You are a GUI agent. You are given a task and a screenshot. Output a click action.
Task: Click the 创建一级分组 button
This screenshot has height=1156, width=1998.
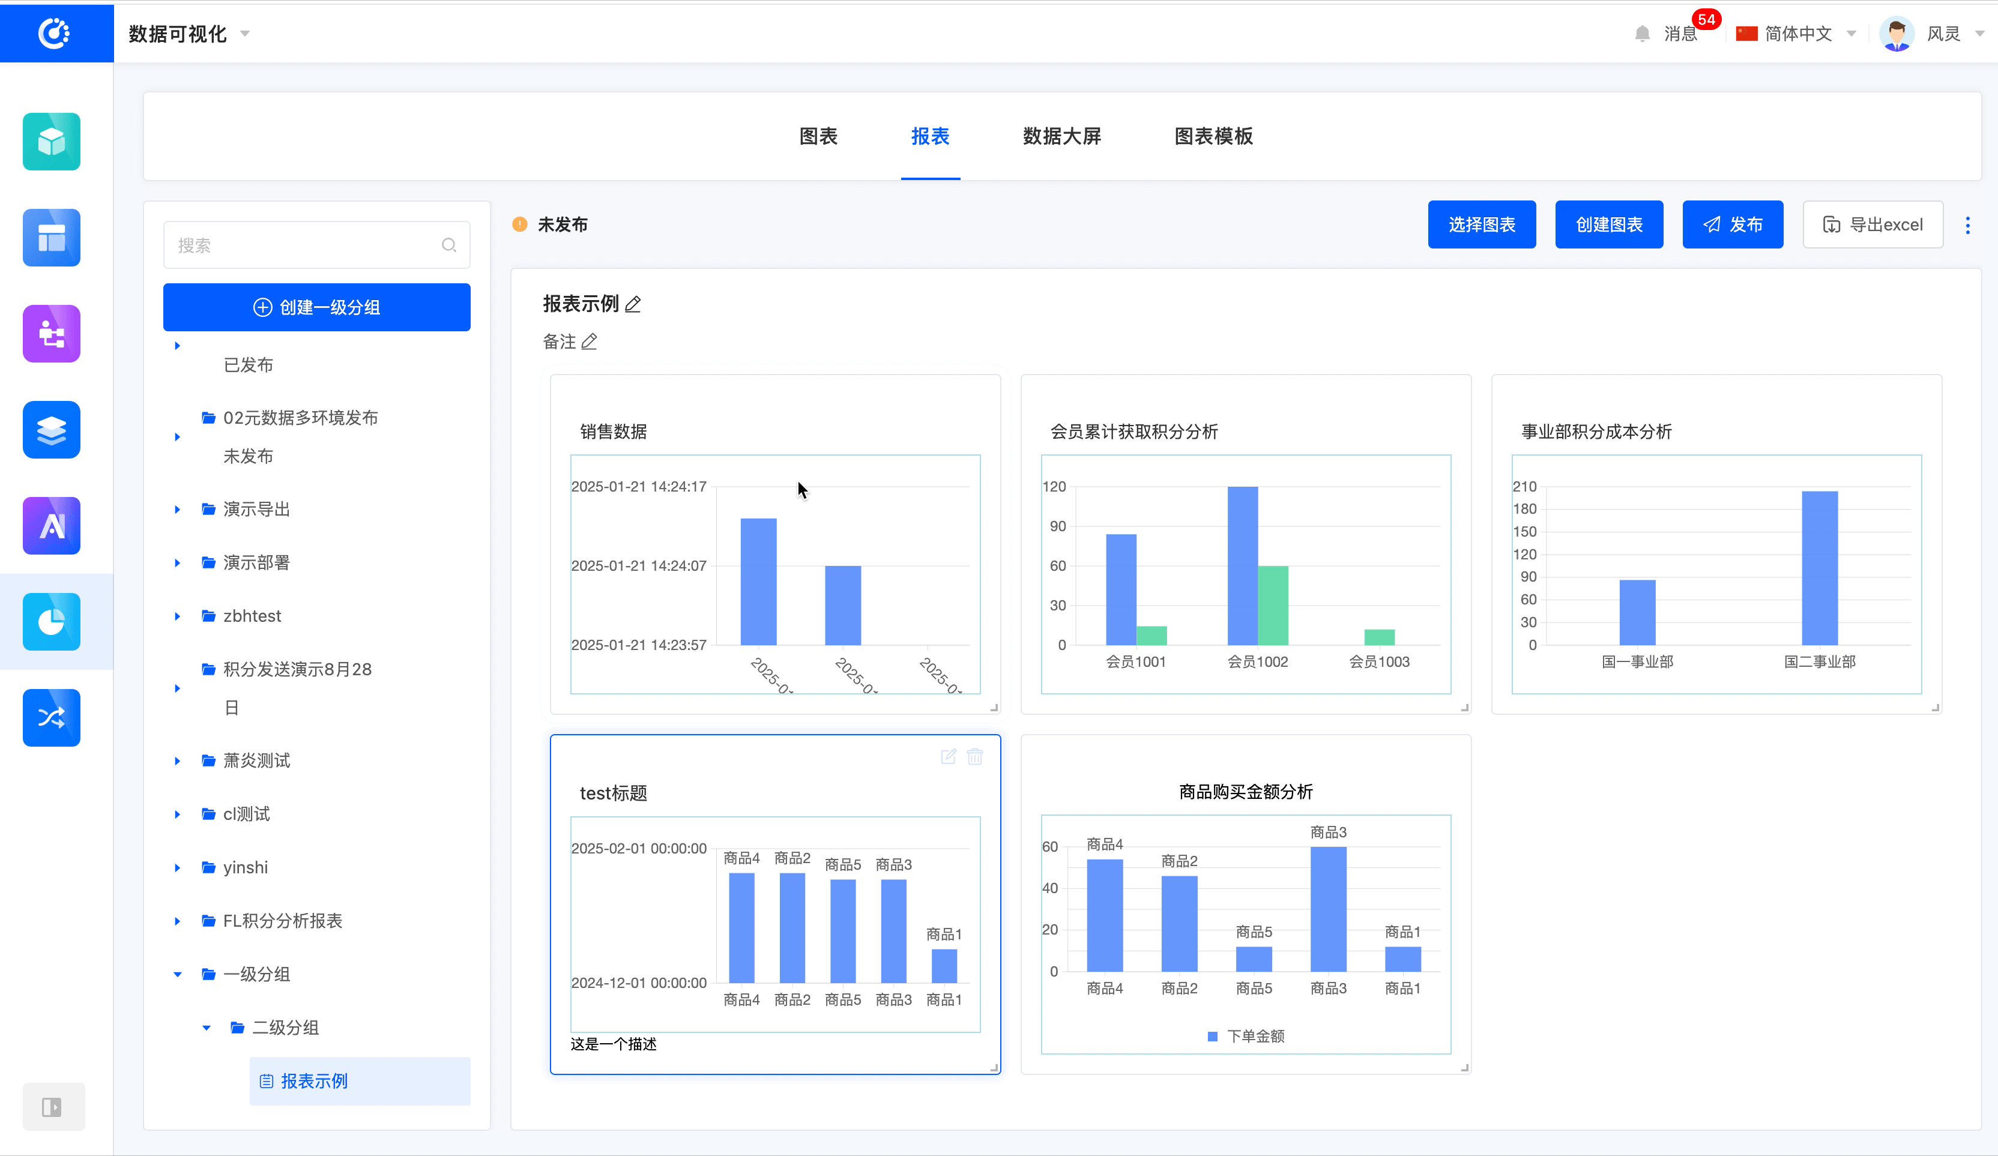click(x=316, y=308)
